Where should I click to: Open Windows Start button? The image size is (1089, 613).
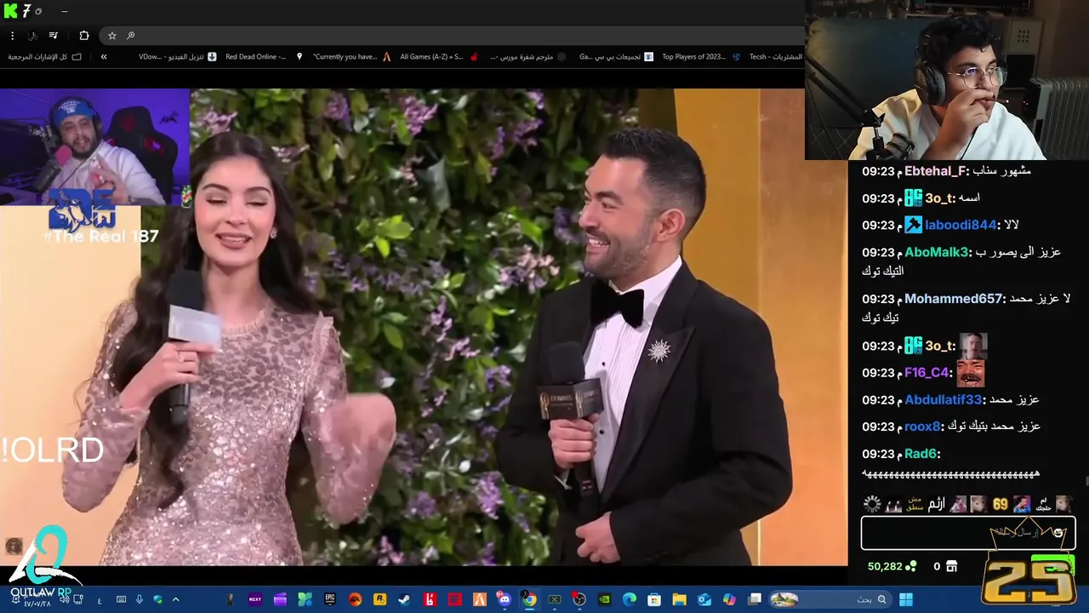[906, 599]
